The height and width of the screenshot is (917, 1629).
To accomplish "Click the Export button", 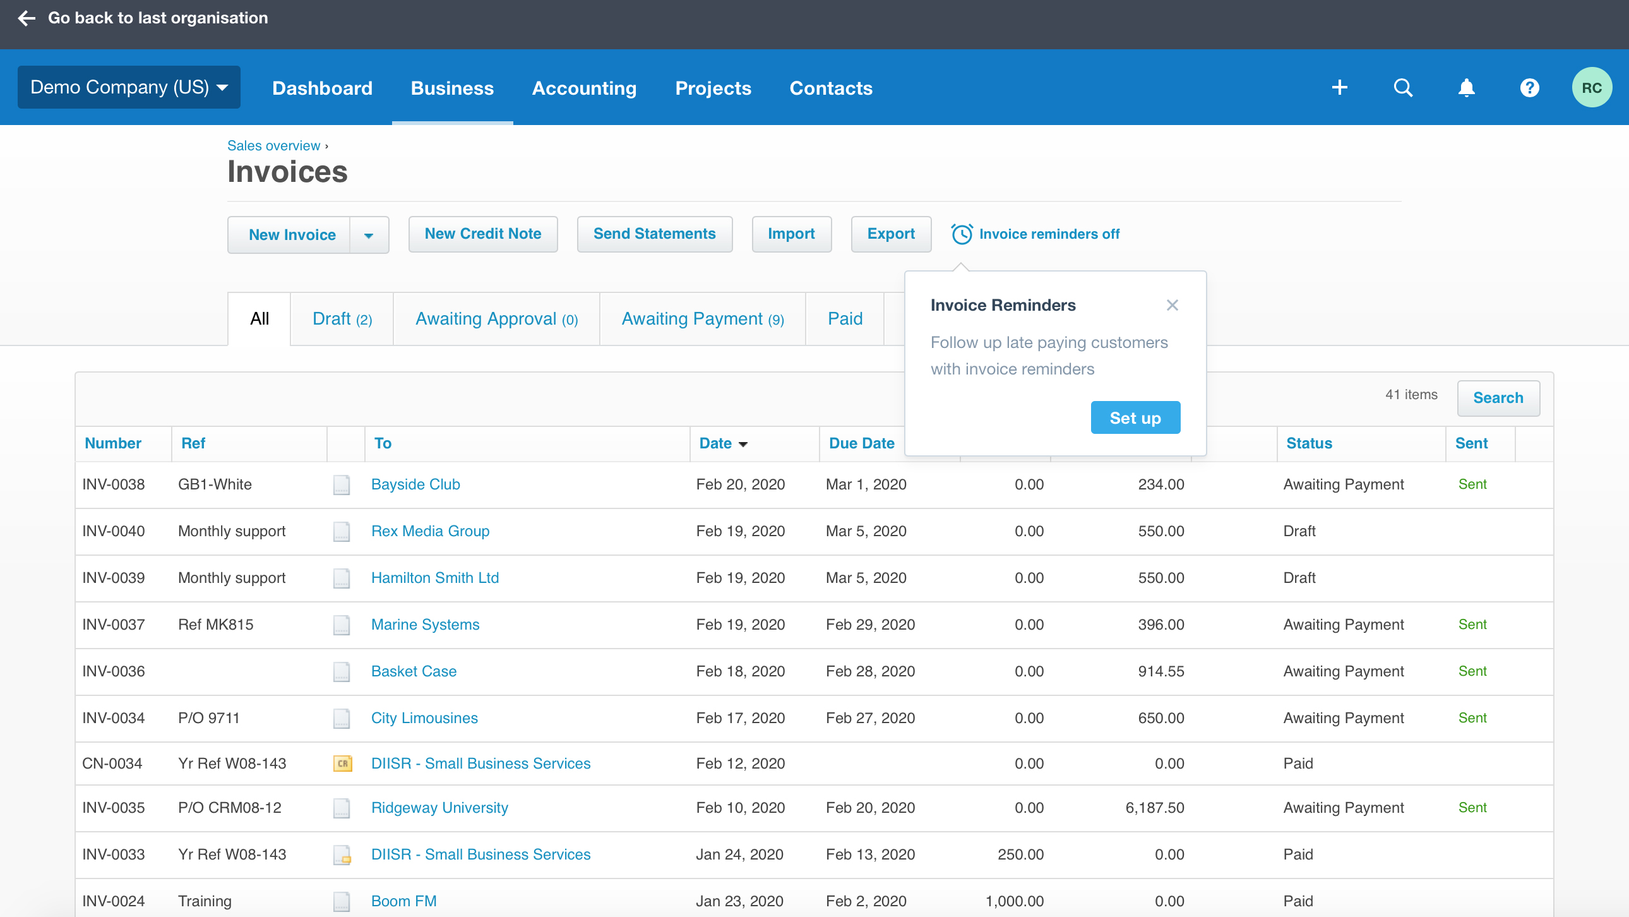I will (890, 234).
